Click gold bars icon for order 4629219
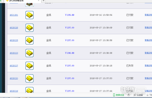 (29, 90)
